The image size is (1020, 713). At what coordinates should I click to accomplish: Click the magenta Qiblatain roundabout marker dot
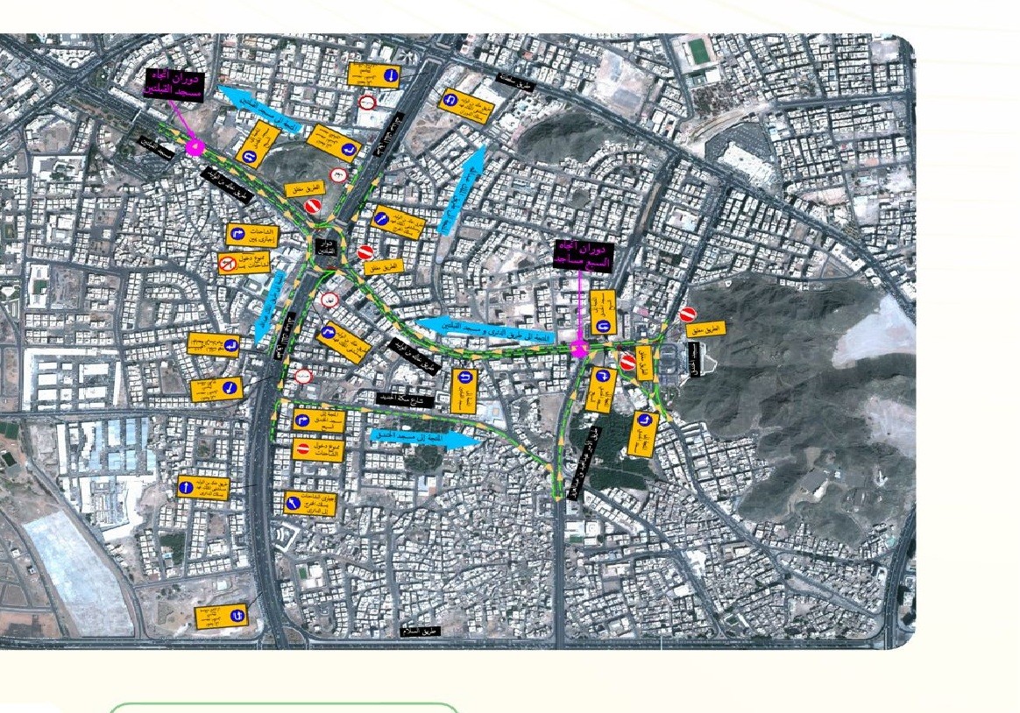coord(195,146)
